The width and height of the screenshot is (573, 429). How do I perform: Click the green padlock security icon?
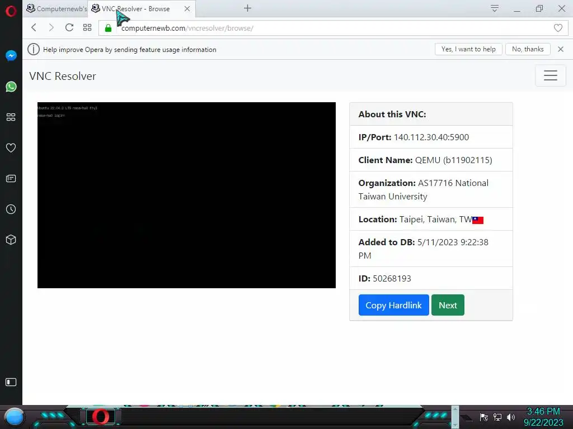108,28
